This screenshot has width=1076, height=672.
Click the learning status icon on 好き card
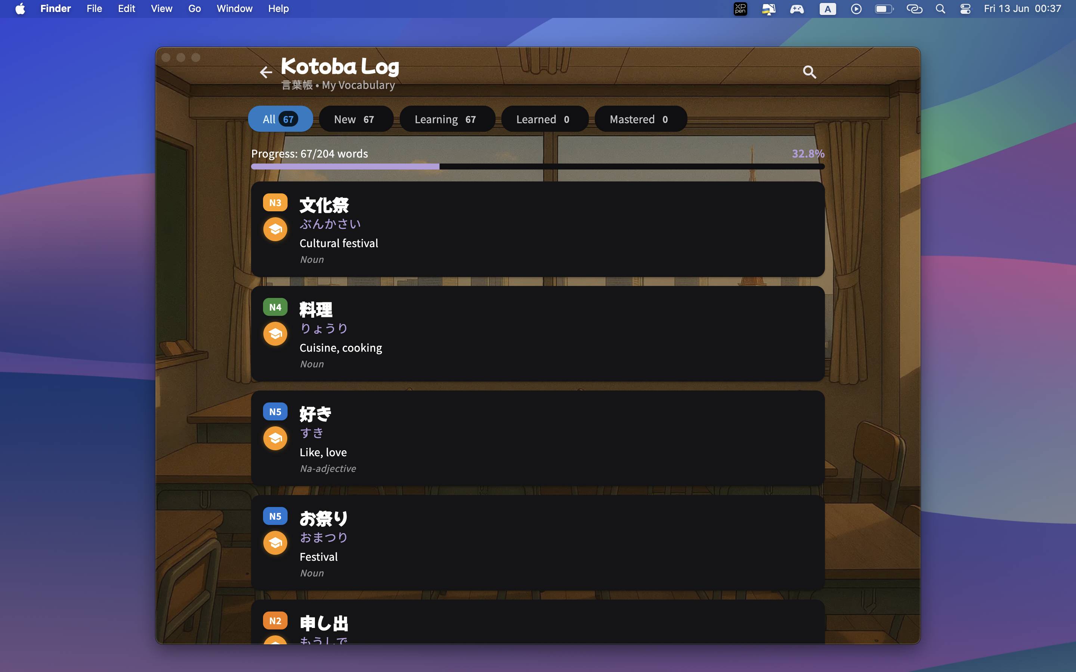coord(275,438)
